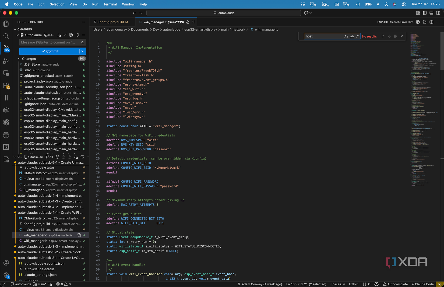Image resolution: width=444 pixels, height=287 pixels.
Task: Open the Accounts icon in activity bar
Action: click(6, 263)
